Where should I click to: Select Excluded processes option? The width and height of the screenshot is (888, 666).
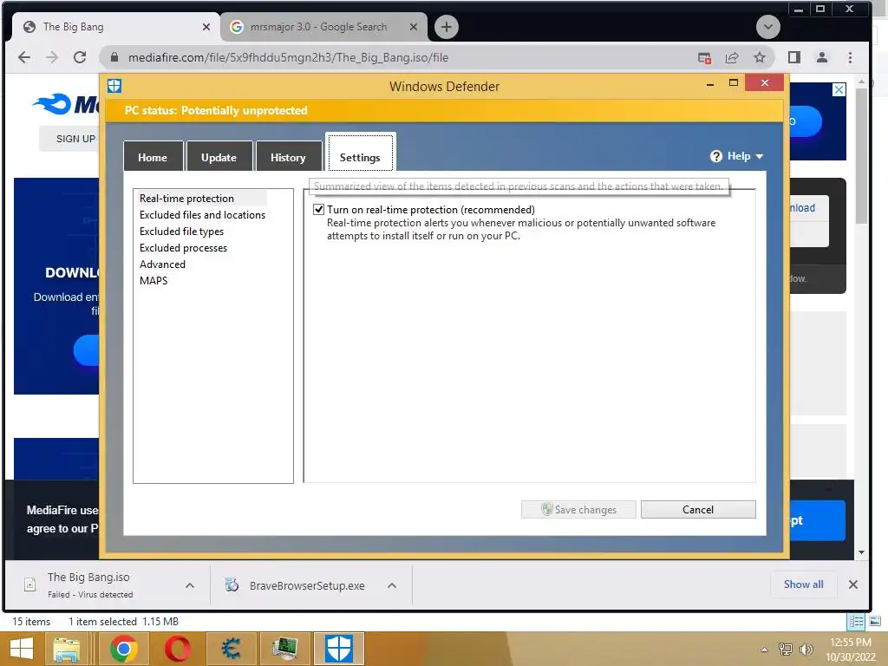[x=183, y=247]
